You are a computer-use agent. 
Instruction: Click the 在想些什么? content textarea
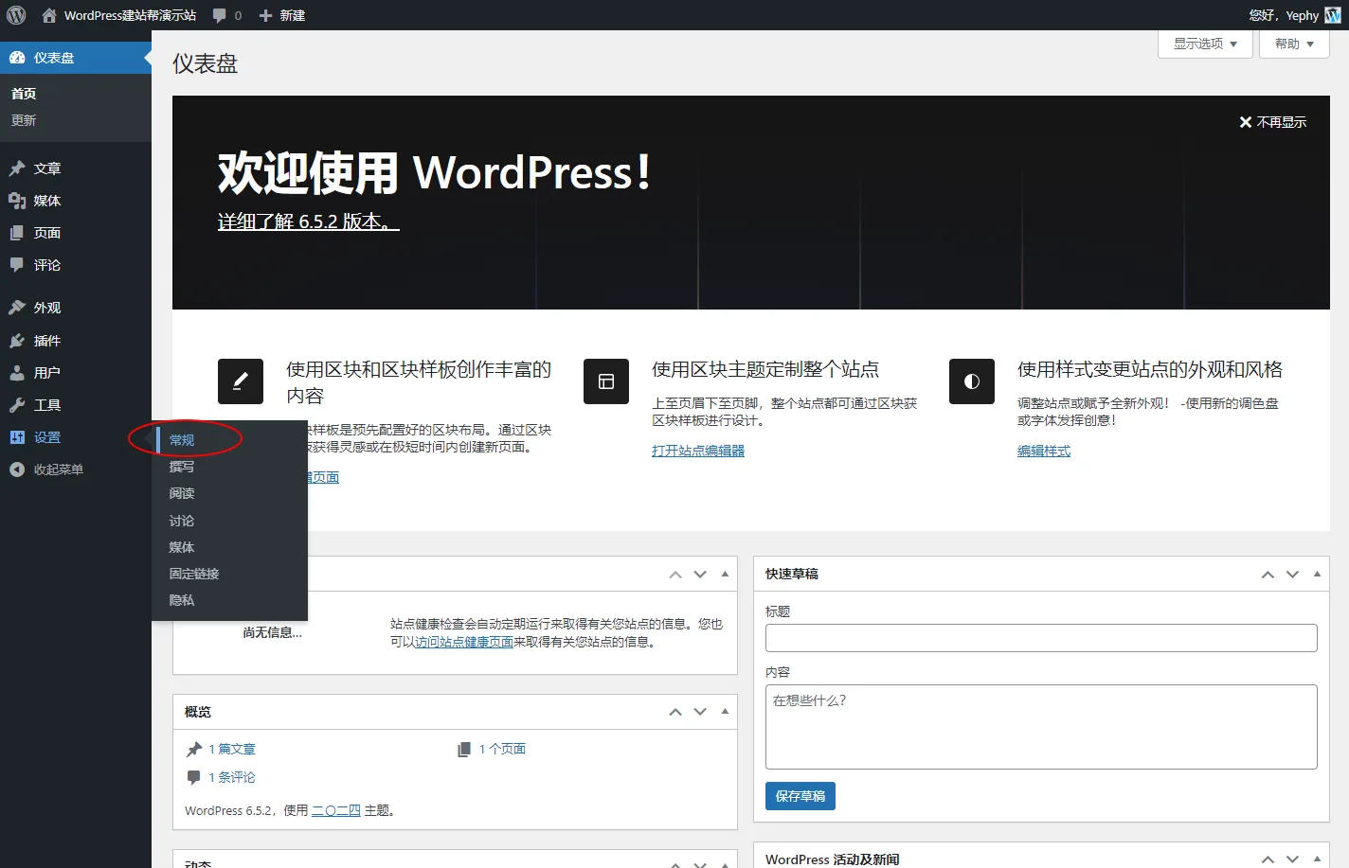point(1041,727)
